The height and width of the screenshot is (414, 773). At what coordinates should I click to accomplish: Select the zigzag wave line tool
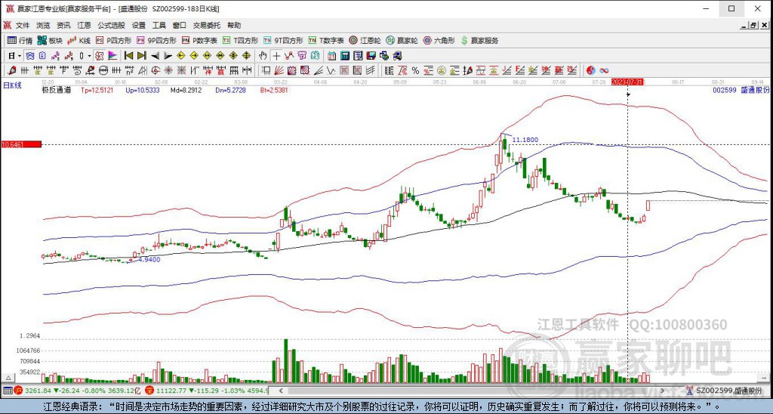tap(331, 70)
